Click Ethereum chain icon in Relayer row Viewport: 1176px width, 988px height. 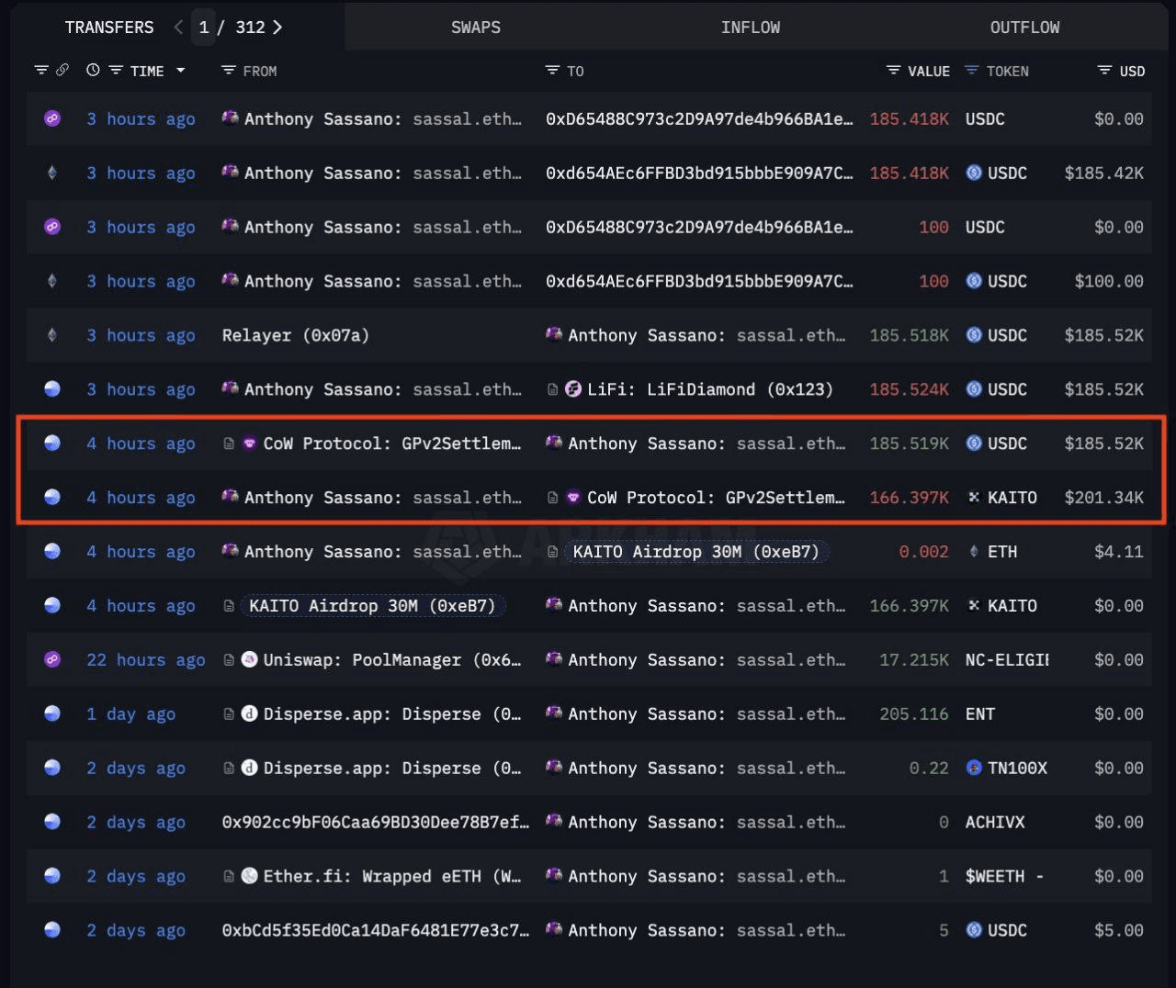(x=52, y=335)
